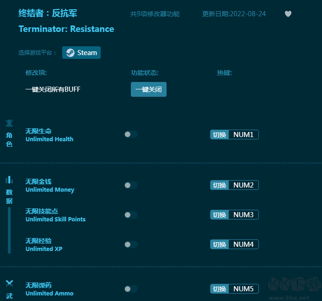Click the Terminator: Resistance title

tap(66, 29)
